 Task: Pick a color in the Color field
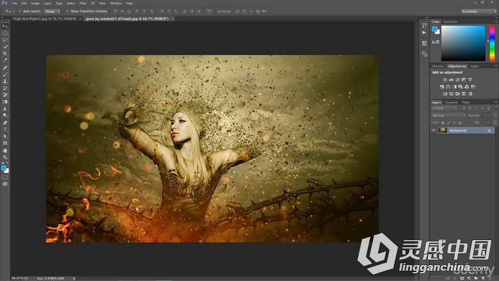(x=463, y=44)
